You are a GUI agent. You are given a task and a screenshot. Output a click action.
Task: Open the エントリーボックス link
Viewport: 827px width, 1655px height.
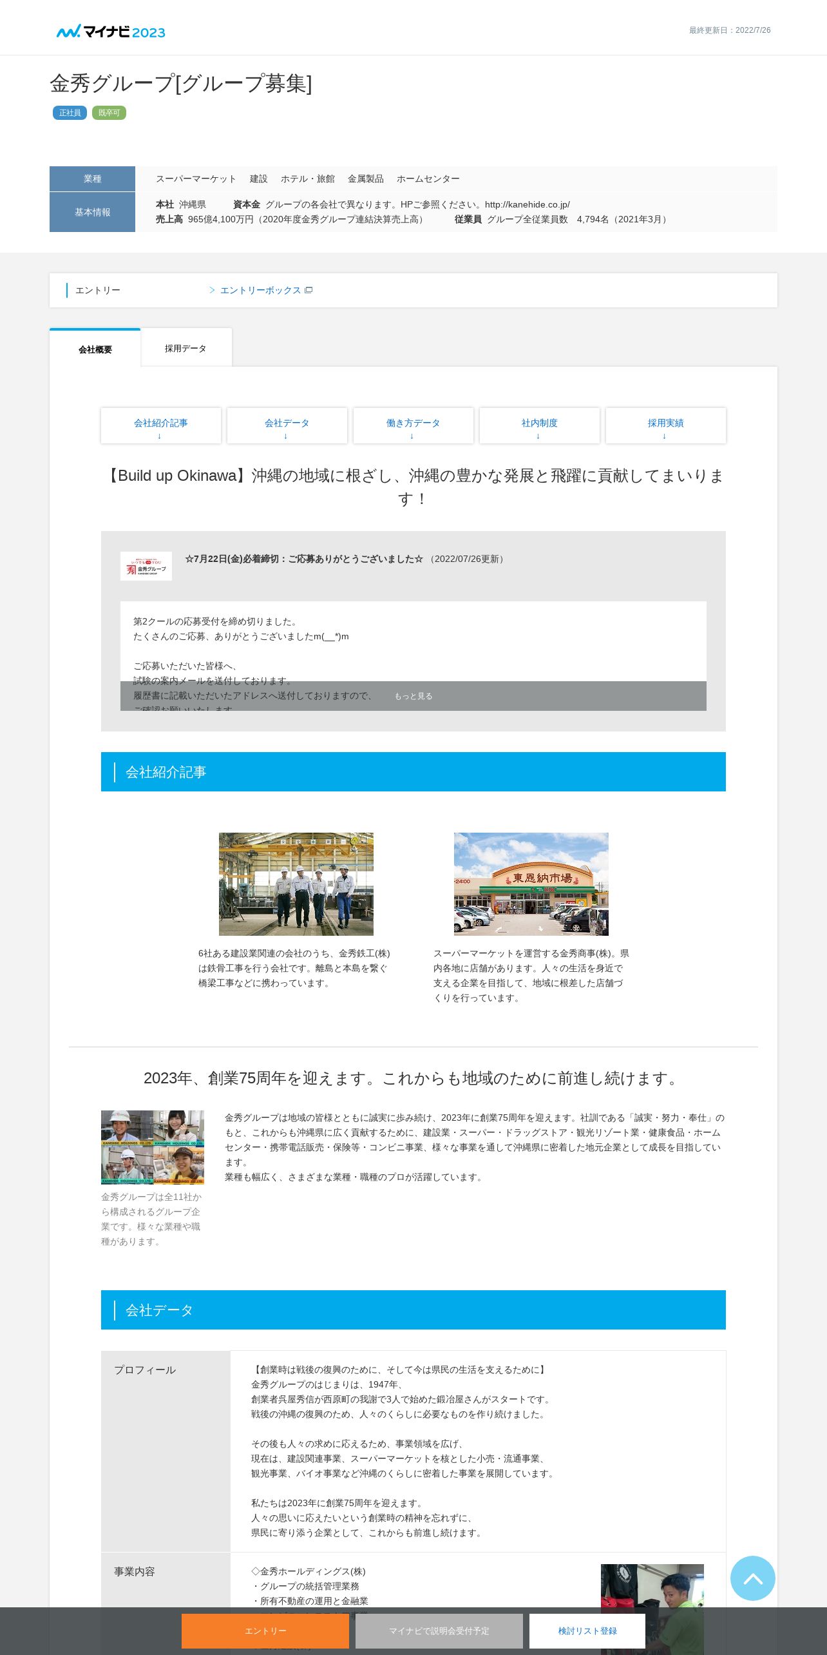click(x=260, y=290)
